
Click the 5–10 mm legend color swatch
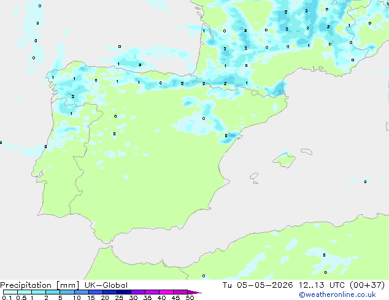click(x=67, y=292)
